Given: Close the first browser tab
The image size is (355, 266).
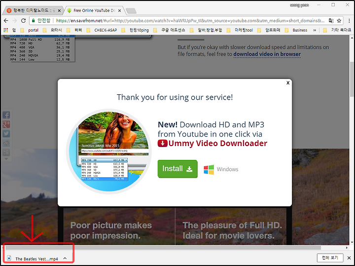Looking at the screenshot, I should [x=59, y=10].
